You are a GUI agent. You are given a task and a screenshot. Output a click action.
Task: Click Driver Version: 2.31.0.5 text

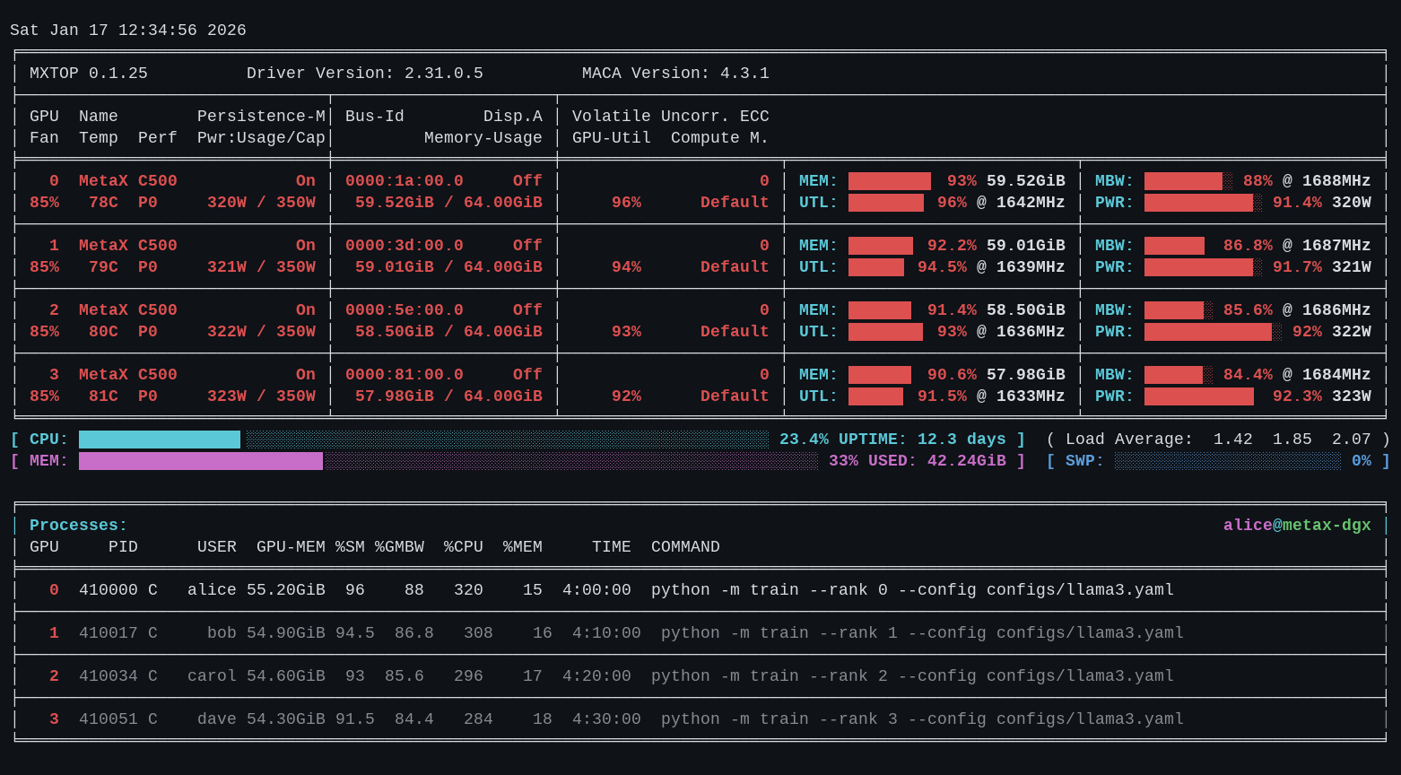365,74
